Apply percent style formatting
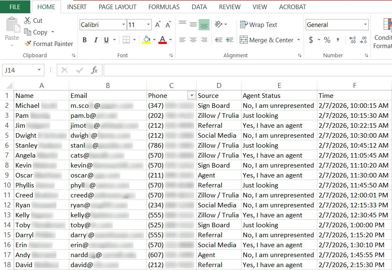 click(327, 40)
